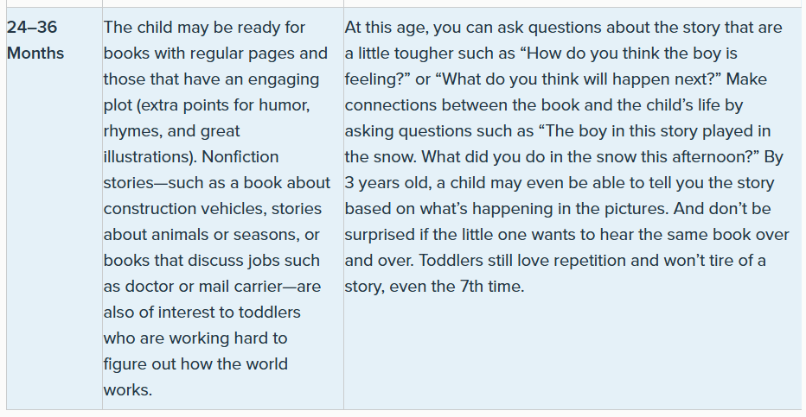The height and width of the screenshot is (417, 806).
Task: Click the line "connections between the book and"
Action: pyautogui.click(x=544, y=105)
